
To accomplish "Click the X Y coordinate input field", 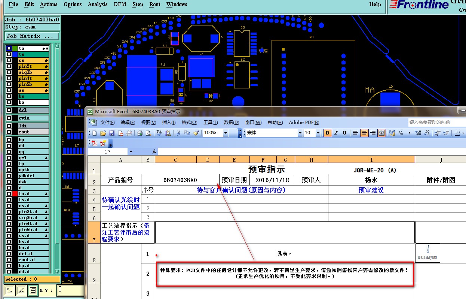I will pyautogui.click(x=71, y=290).
